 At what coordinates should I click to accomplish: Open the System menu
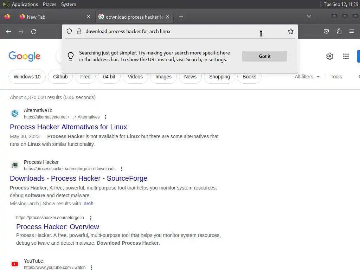[69, 4]
